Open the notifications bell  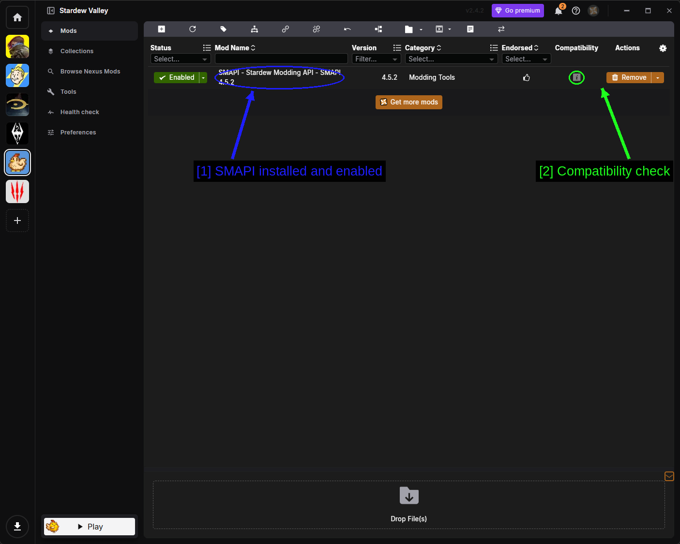click(559, 11)
